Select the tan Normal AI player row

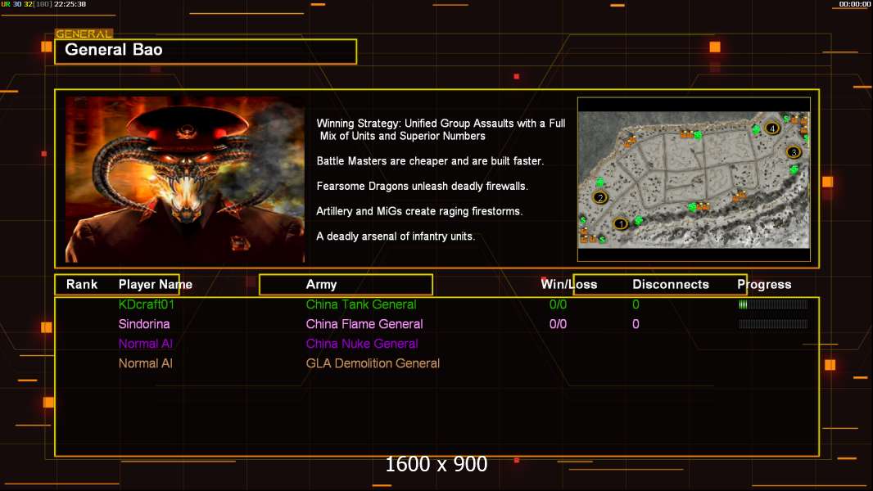[x=145, y=363]
